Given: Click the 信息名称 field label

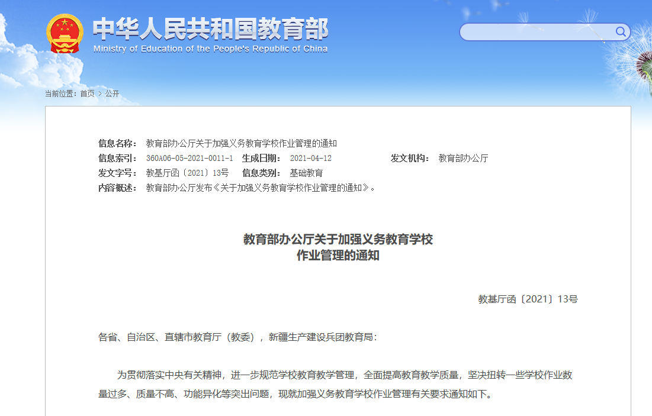Looking at the screenshot, I should [x=117, y=143].
